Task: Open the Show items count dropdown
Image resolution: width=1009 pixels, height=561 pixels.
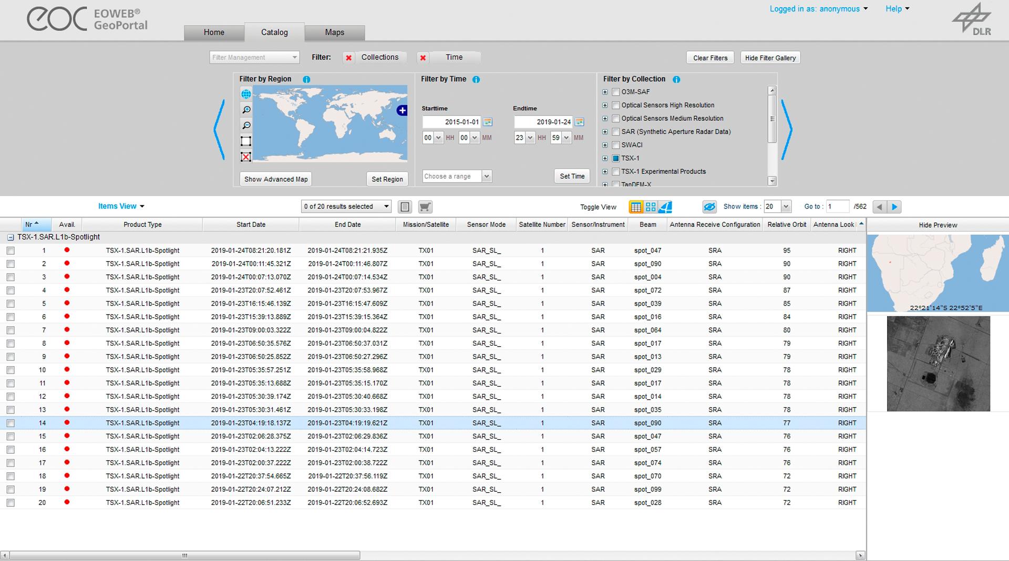Action: [786, 207]
